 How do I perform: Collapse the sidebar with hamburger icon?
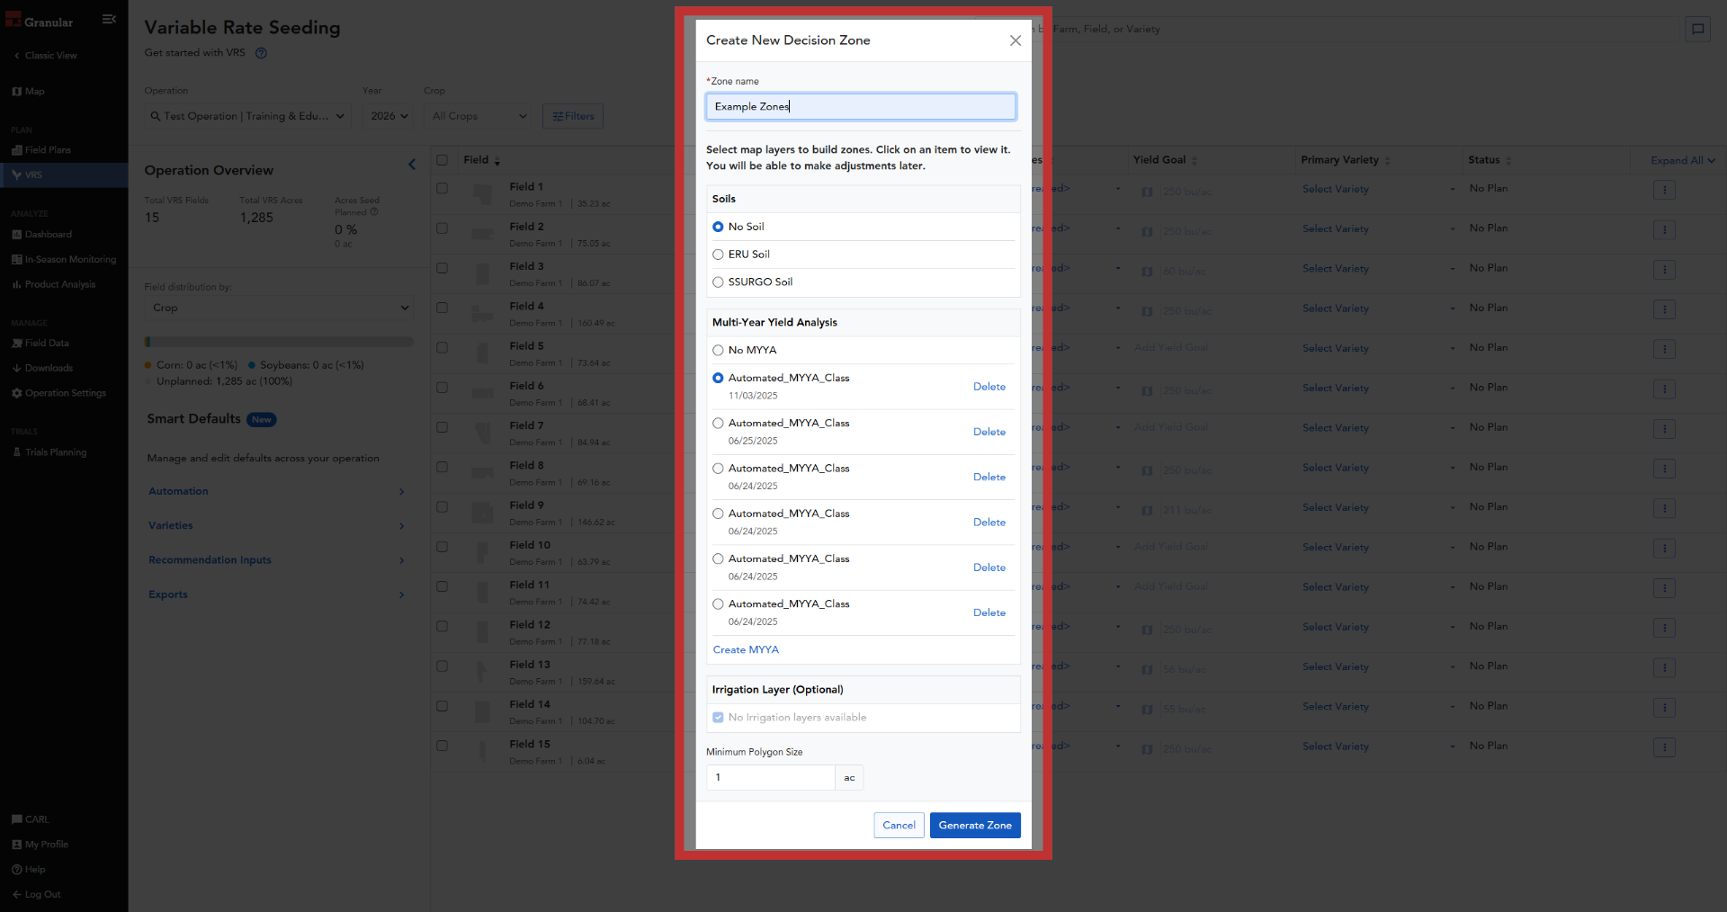coord(109,19)
